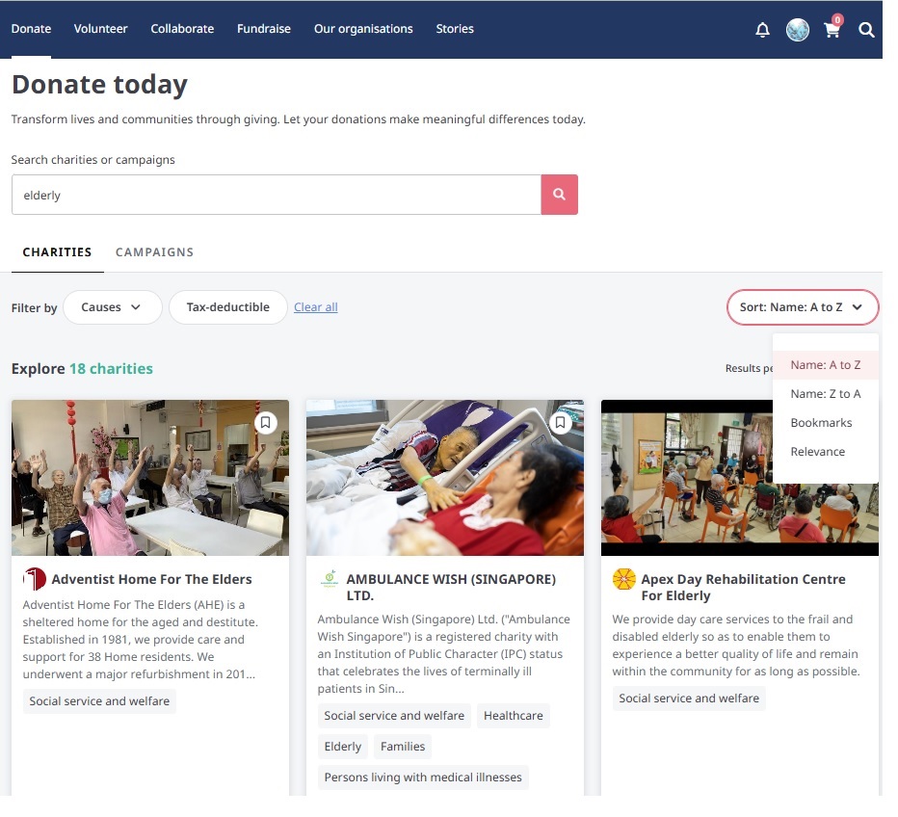Open Donate in the navigation bar

31,29
